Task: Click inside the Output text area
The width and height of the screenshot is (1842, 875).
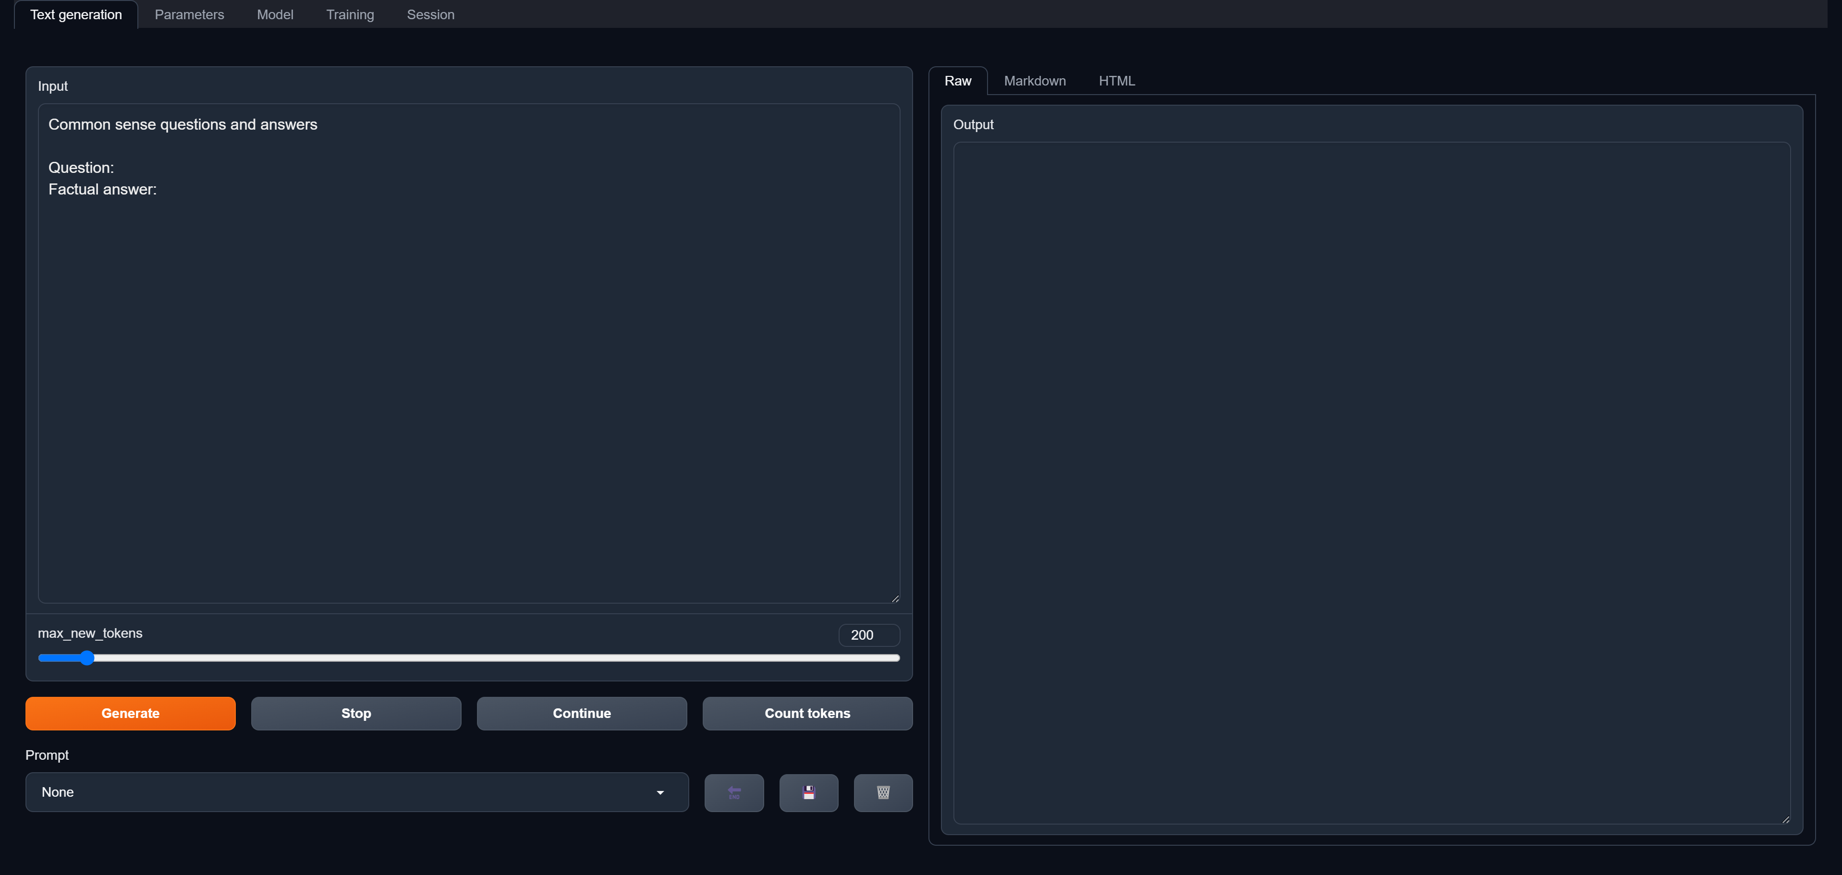Action: 1371,483
